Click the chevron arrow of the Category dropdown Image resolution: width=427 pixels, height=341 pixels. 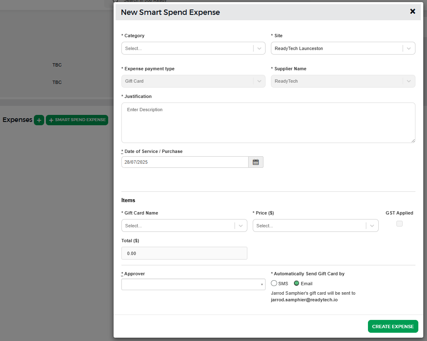pyautogui.click(x=259, y=48)
